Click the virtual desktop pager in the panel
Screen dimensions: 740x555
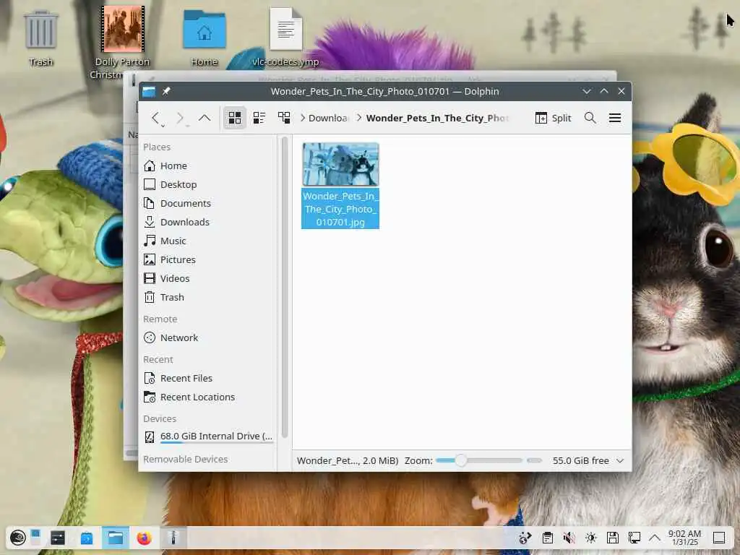[x=36, y=538]
